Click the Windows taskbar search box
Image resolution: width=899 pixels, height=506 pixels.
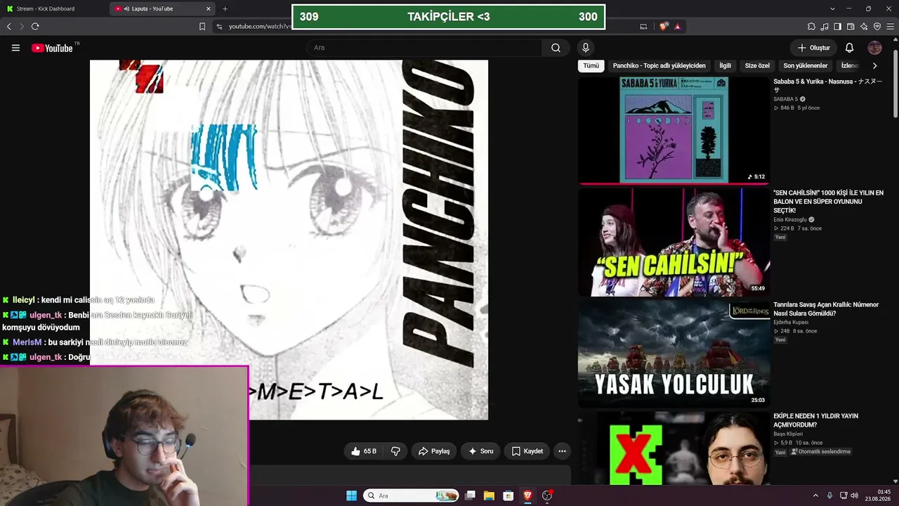411,495
